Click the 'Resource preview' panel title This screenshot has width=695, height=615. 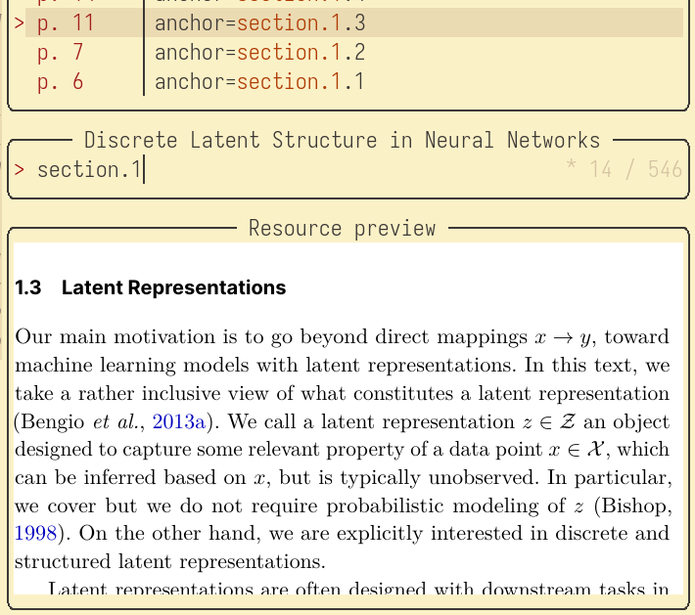[342, 228]
